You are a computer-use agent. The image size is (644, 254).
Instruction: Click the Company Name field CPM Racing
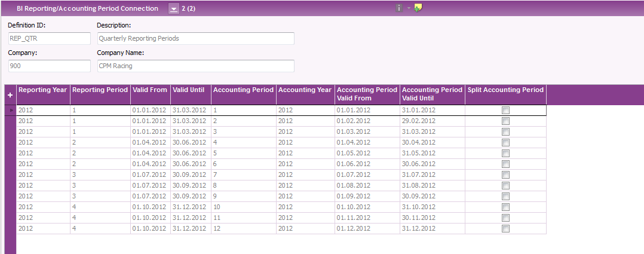[195, 66]
